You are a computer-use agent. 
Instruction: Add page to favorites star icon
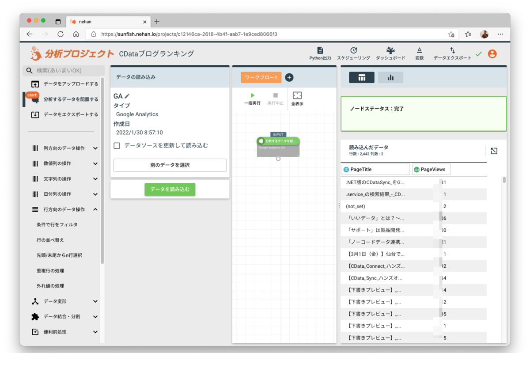click(451, 34)
